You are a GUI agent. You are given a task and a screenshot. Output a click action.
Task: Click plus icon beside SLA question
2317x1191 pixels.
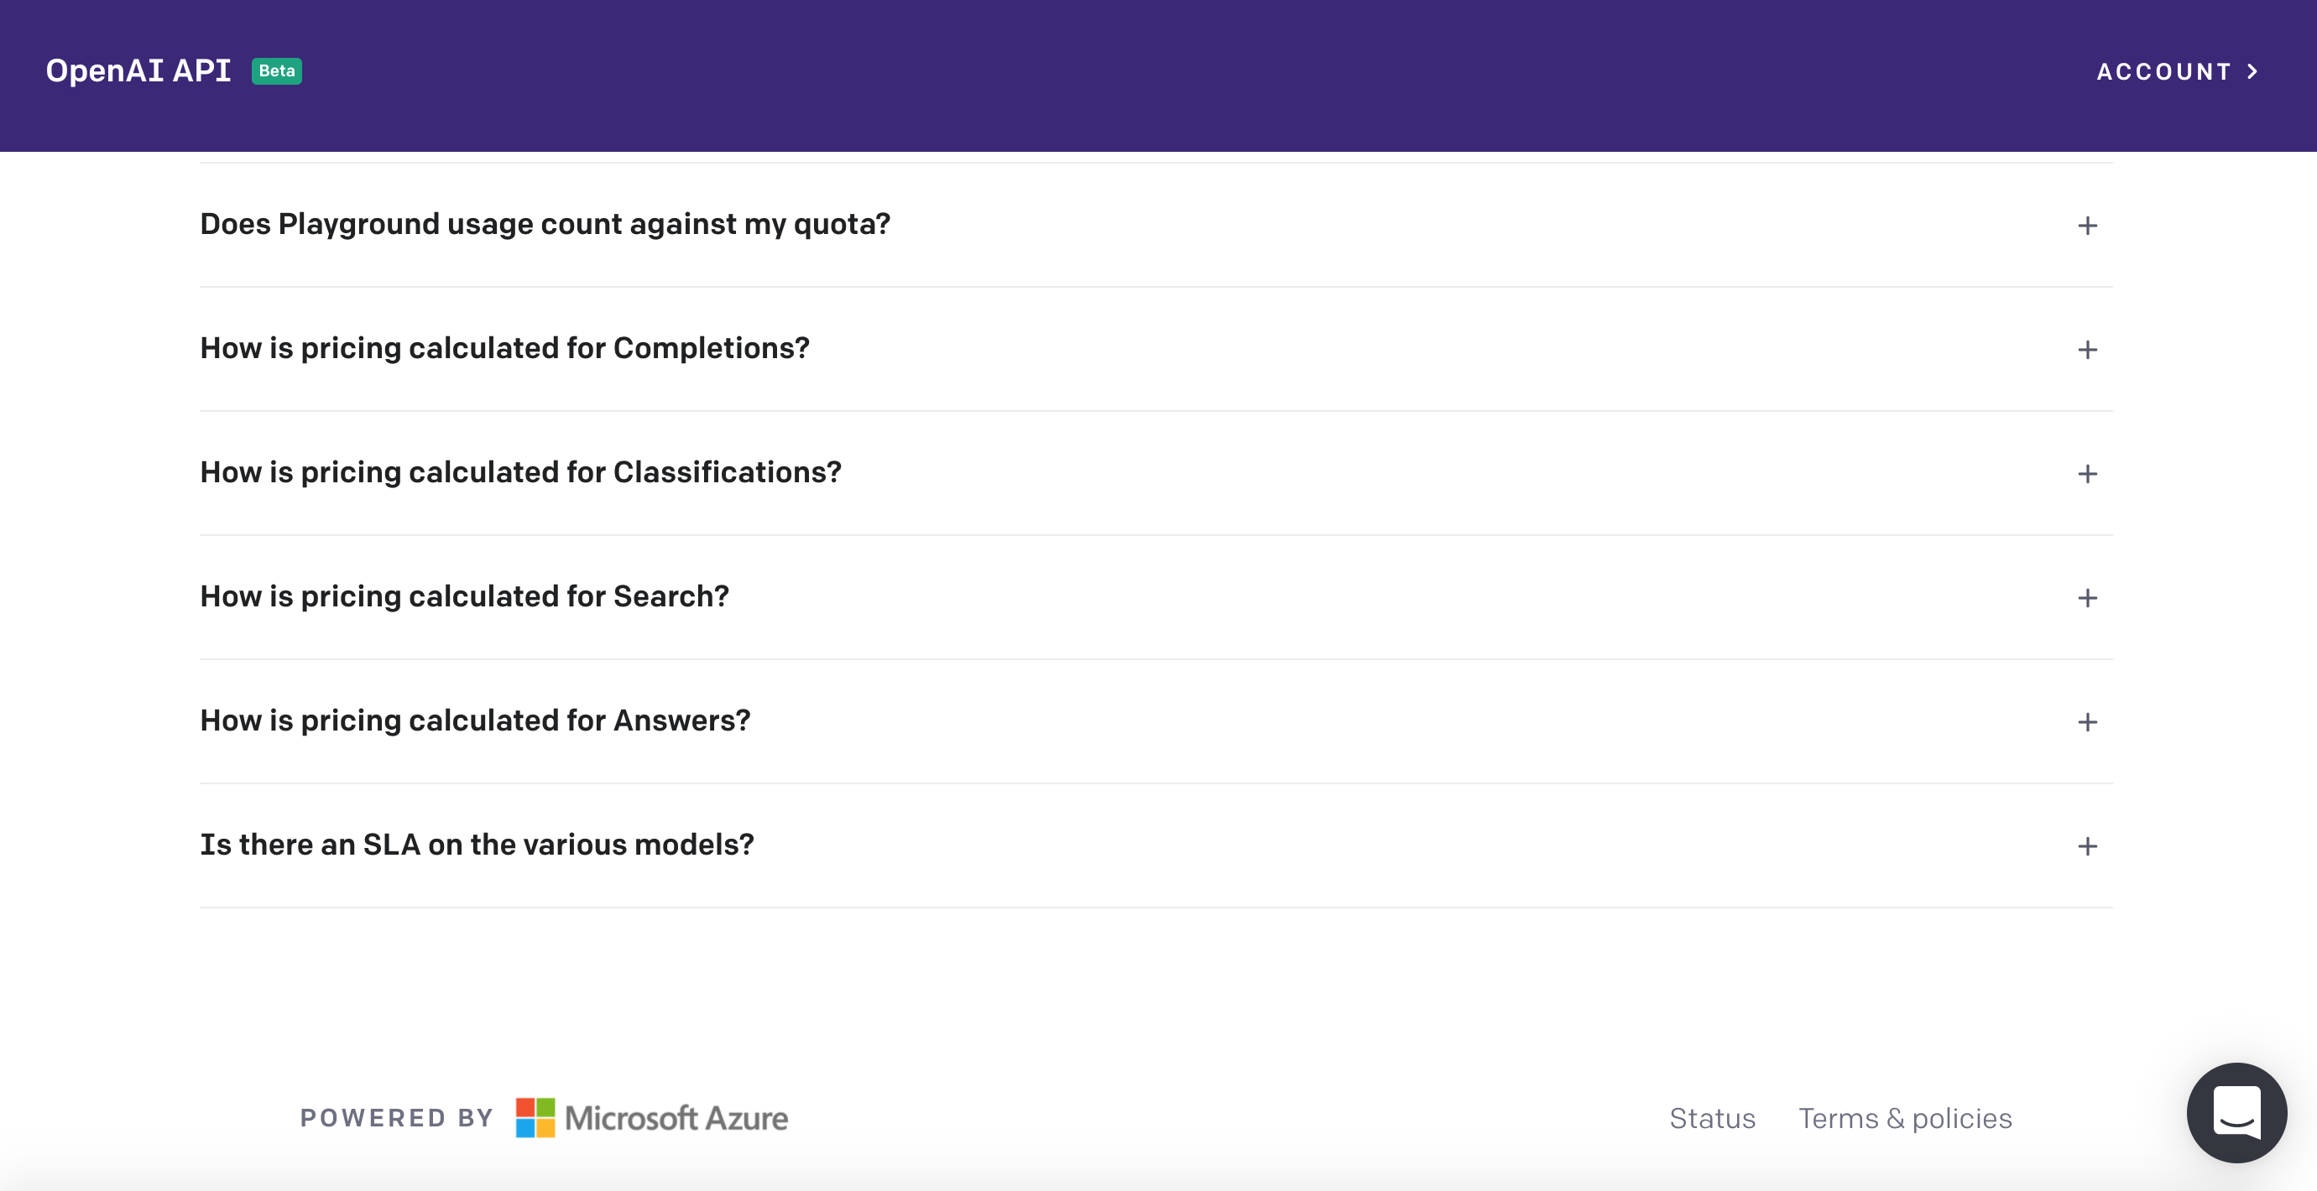point(2087,845)
